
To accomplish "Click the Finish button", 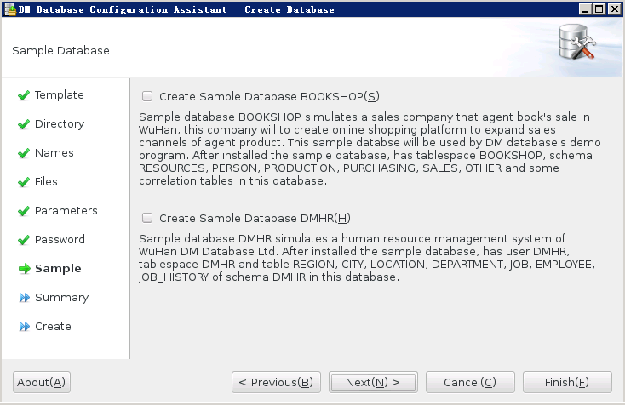I will [567, 382].
